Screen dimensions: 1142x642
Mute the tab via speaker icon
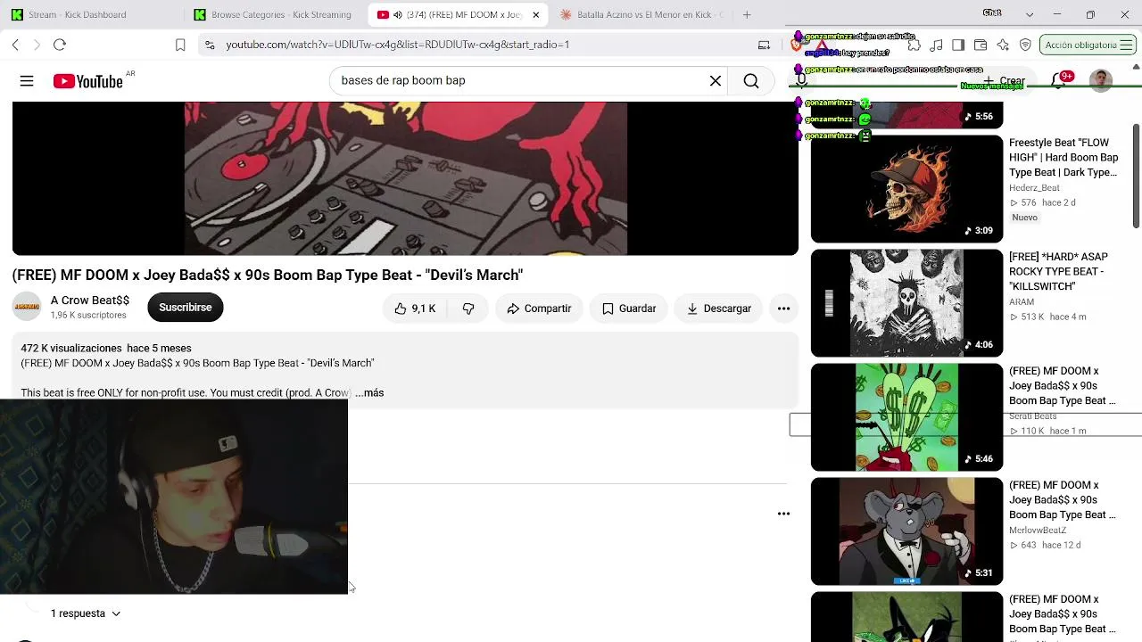pyautogui.click(x=398, y=14)
